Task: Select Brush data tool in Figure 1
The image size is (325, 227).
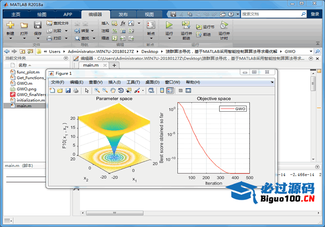Action: click(137, 90)
